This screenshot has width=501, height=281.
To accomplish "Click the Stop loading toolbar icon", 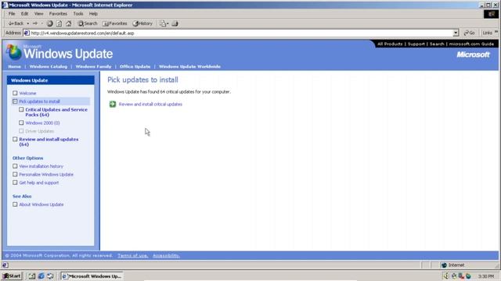I will [x=50, y=23].
